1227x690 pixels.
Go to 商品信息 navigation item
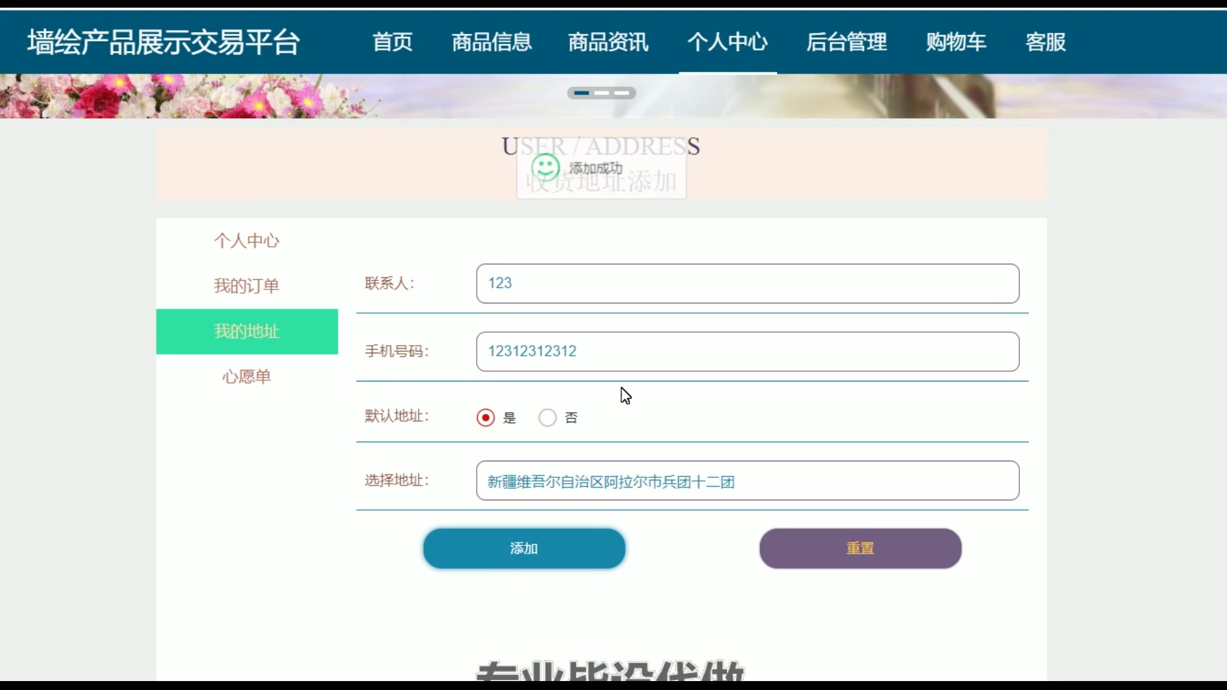(x=491, y=42)
